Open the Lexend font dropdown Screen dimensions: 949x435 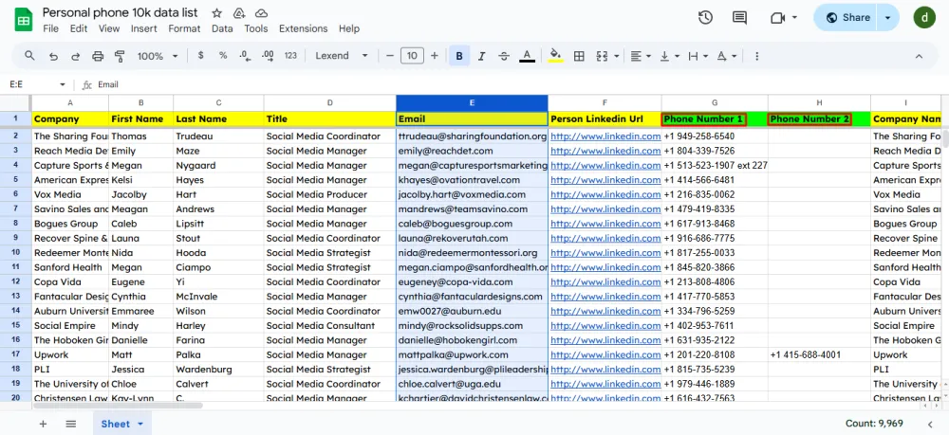click(x=342, y=56)
